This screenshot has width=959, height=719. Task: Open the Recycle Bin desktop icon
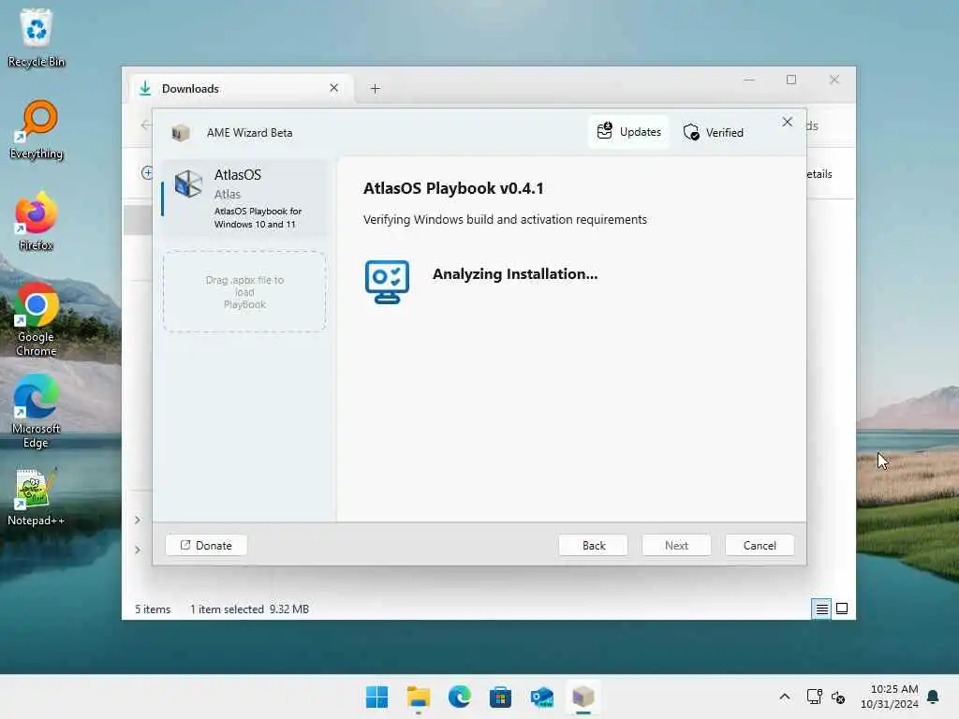tap(37, 37)
